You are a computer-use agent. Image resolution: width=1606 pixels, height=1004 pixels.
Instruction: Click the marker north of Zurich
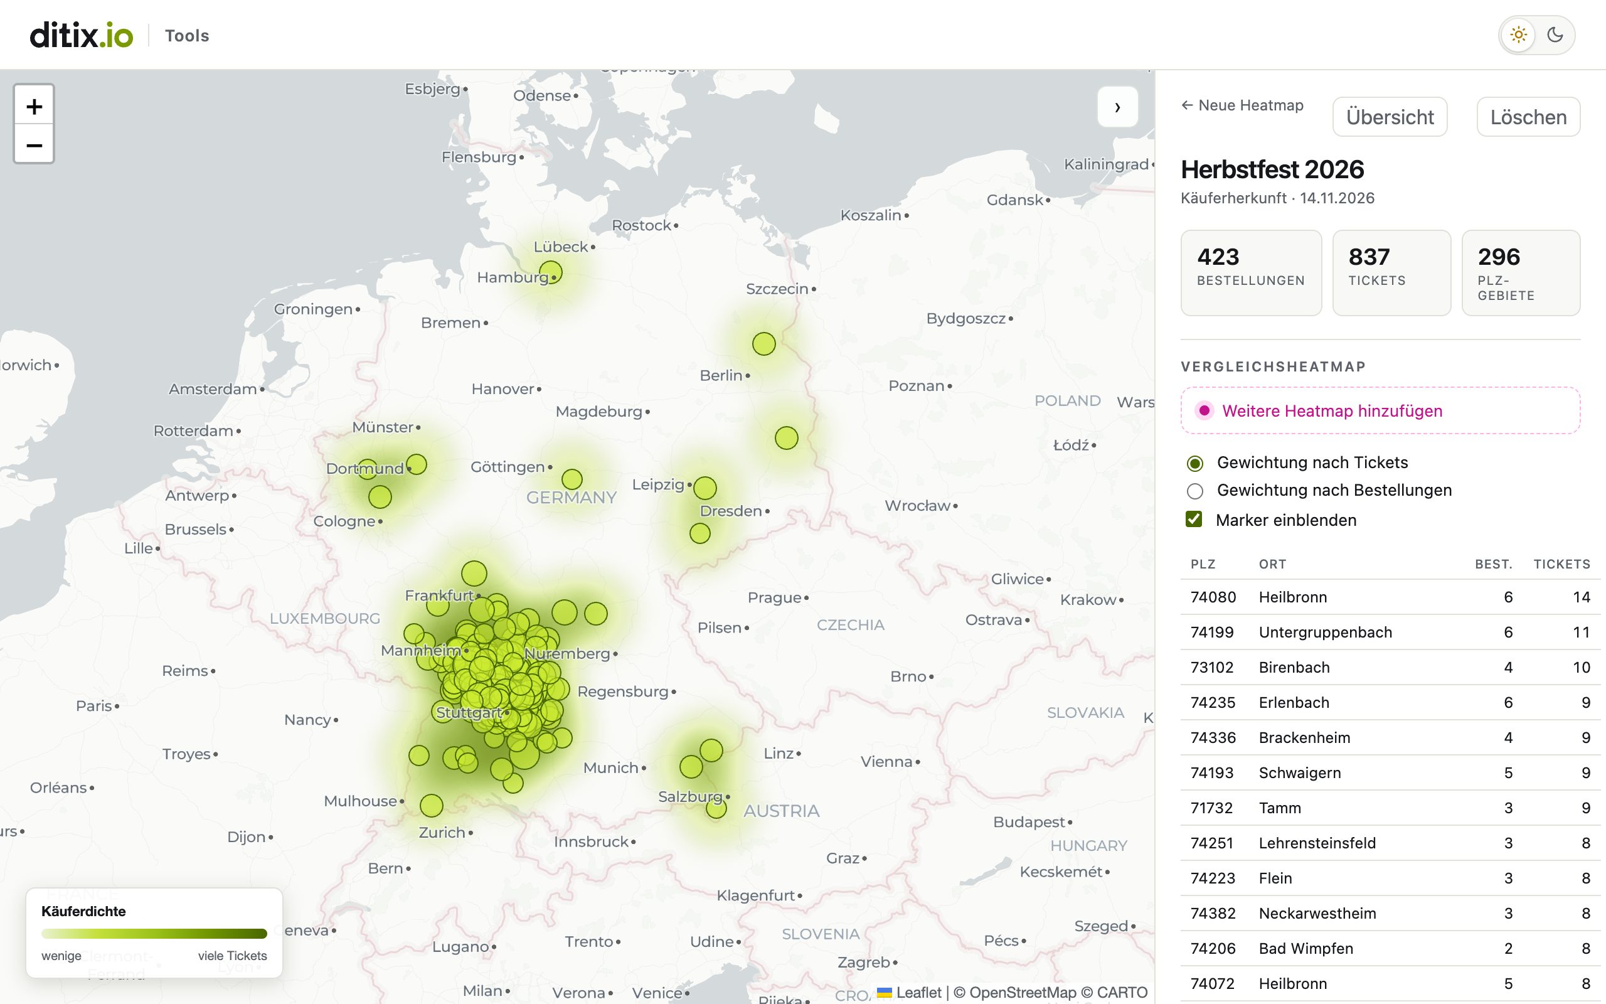point(432,806)
